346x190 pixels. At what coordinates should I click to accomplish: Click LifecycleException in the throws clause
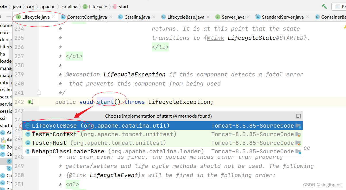(180, 102)
